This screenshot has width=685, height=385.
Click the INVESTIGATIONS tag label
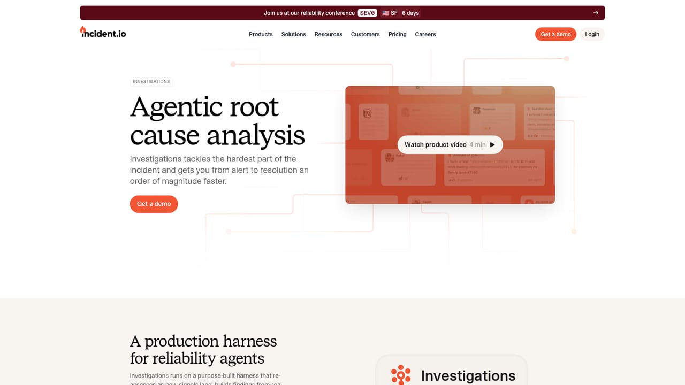pos(151,82)
